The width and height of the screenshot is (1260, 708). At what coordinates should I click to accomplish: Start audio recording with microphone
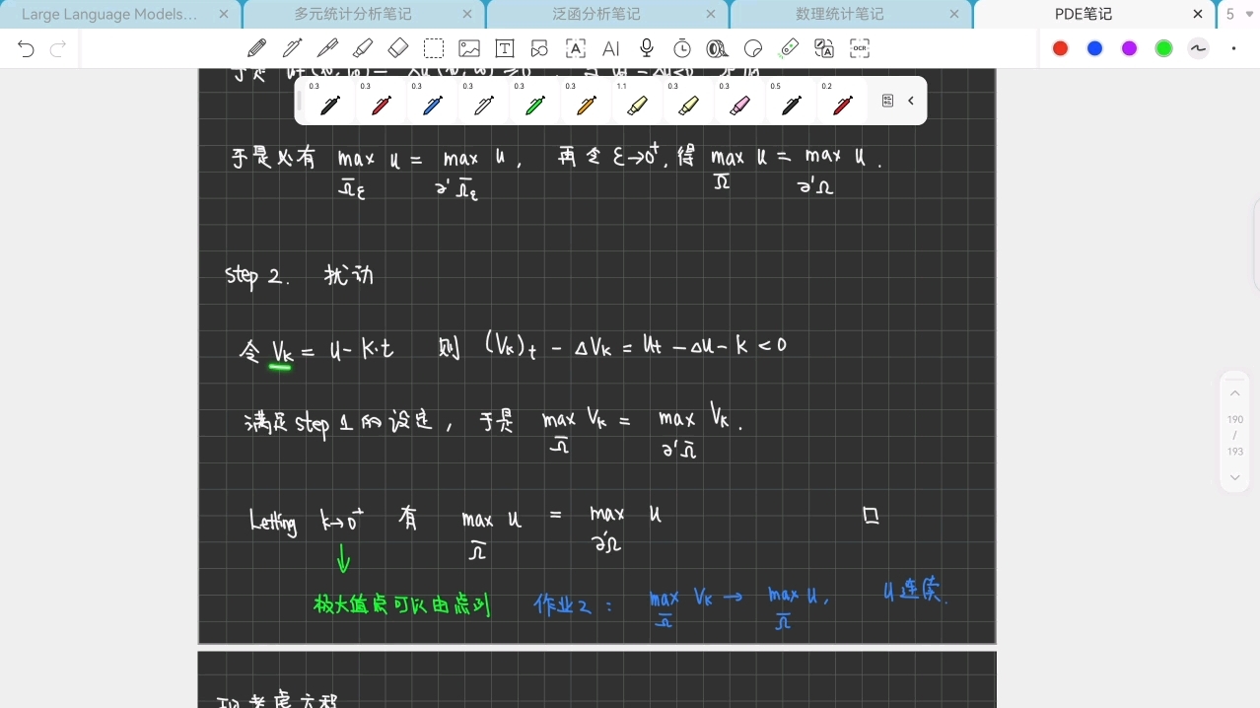(647, 48)
